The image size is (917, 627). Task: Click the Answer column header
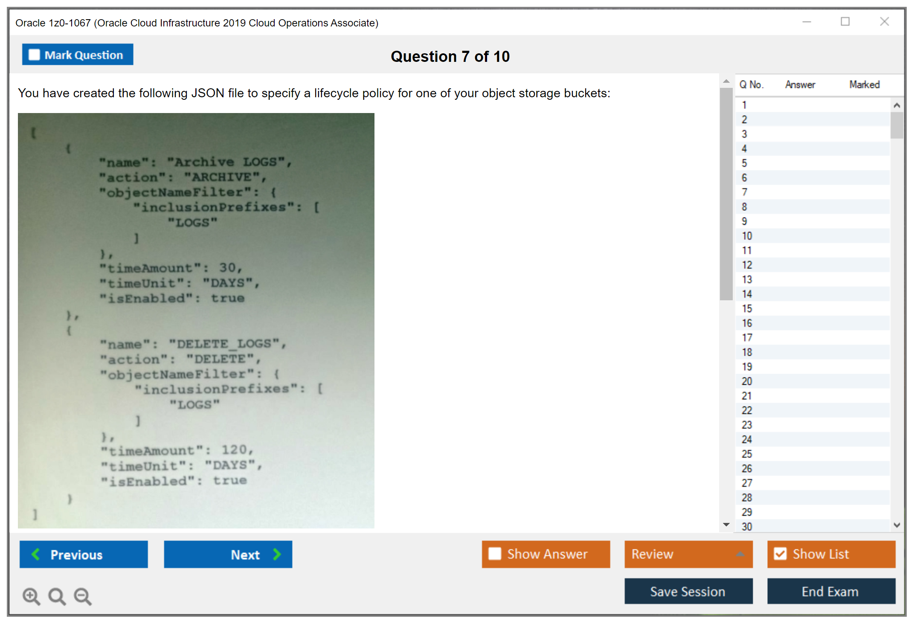800,84
